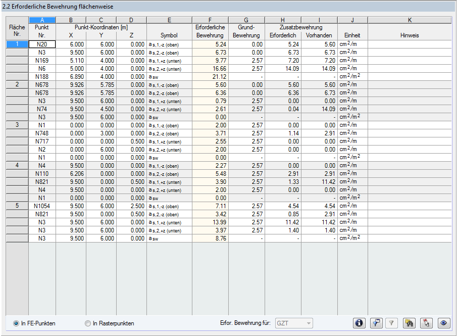Click the Fläche Nr. 4 row header
The width and height of the screenshot is (457, 336).
(x=17, y=165)
